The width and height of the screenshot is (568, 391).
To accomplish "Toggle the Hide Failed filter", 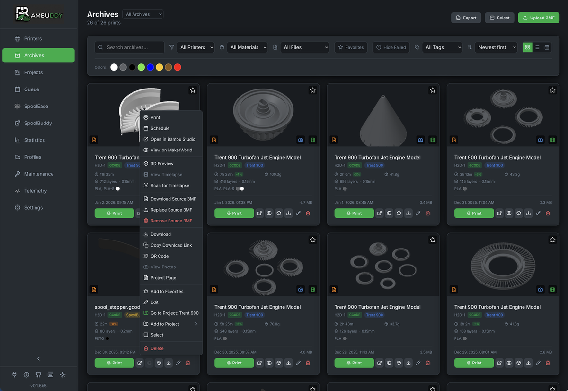I will point(391,47).
